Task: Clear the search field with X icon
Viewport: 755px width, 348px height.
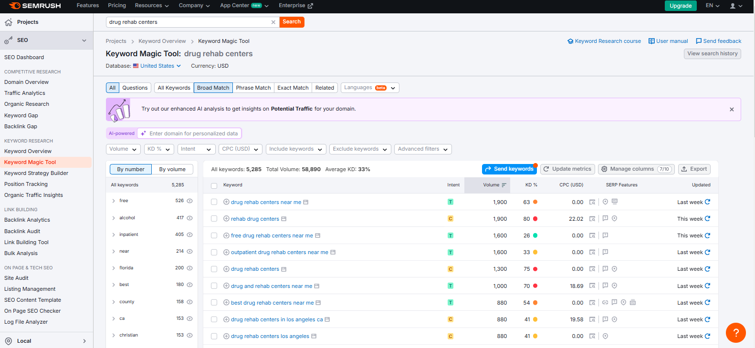Action: 273,22
